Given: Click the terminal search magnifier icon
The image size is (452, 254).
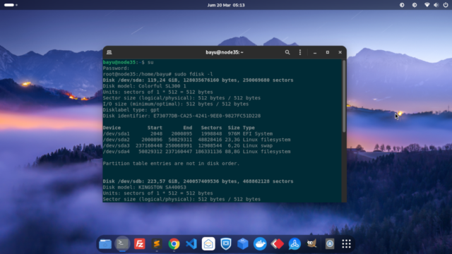Looking at the screenshot, I should point(287,52).
